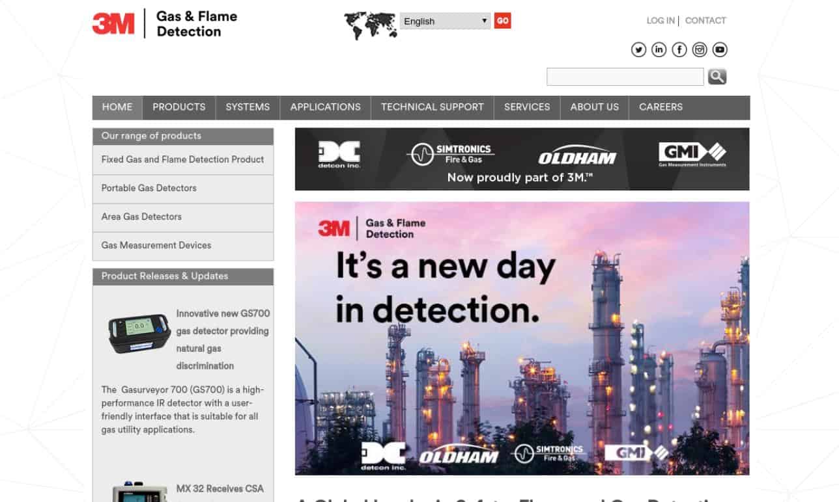This screenshot has width=839, height=502.
Task: Open the PRODUCTS menu
Action: tap(179, 107)
